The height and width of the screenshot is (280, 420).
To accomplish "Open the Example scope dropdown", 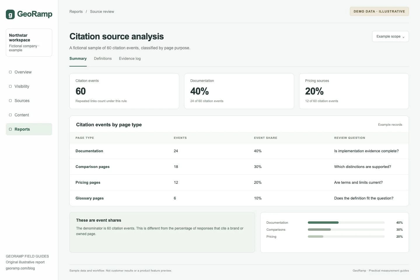I will (x=390, y=36).
